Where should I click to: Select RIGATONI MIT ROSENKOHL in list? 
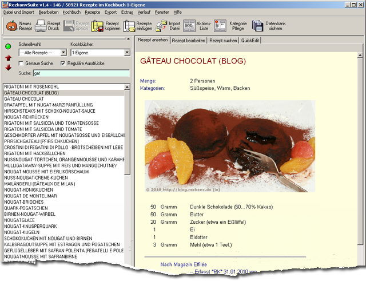[x=64, y=86]
